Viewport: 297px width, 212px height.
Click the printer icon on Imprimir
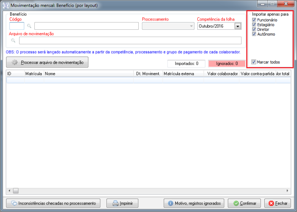pyautogui.click(x=115, y=203)
